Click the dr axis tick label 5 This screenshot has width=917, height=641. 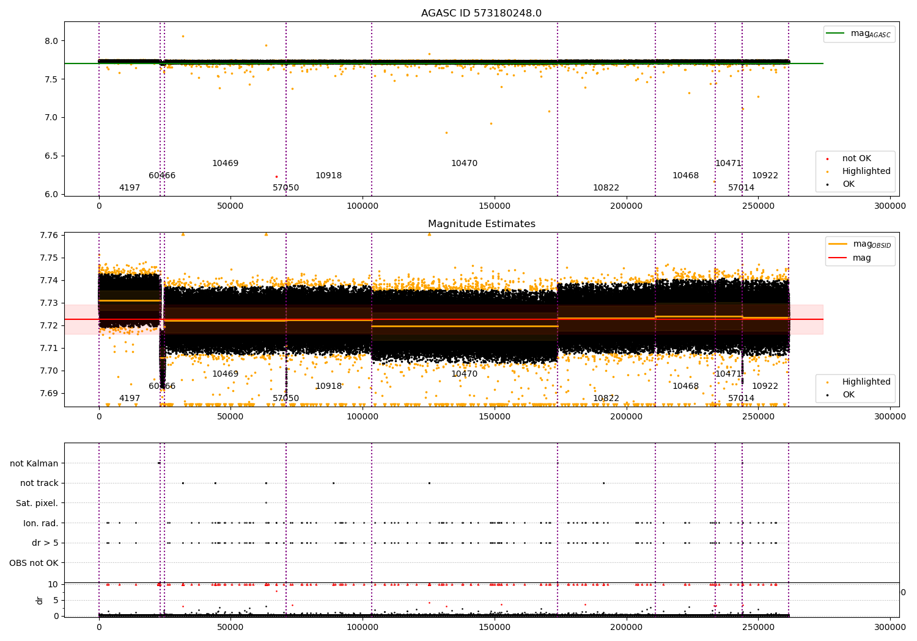click(56, 600)
